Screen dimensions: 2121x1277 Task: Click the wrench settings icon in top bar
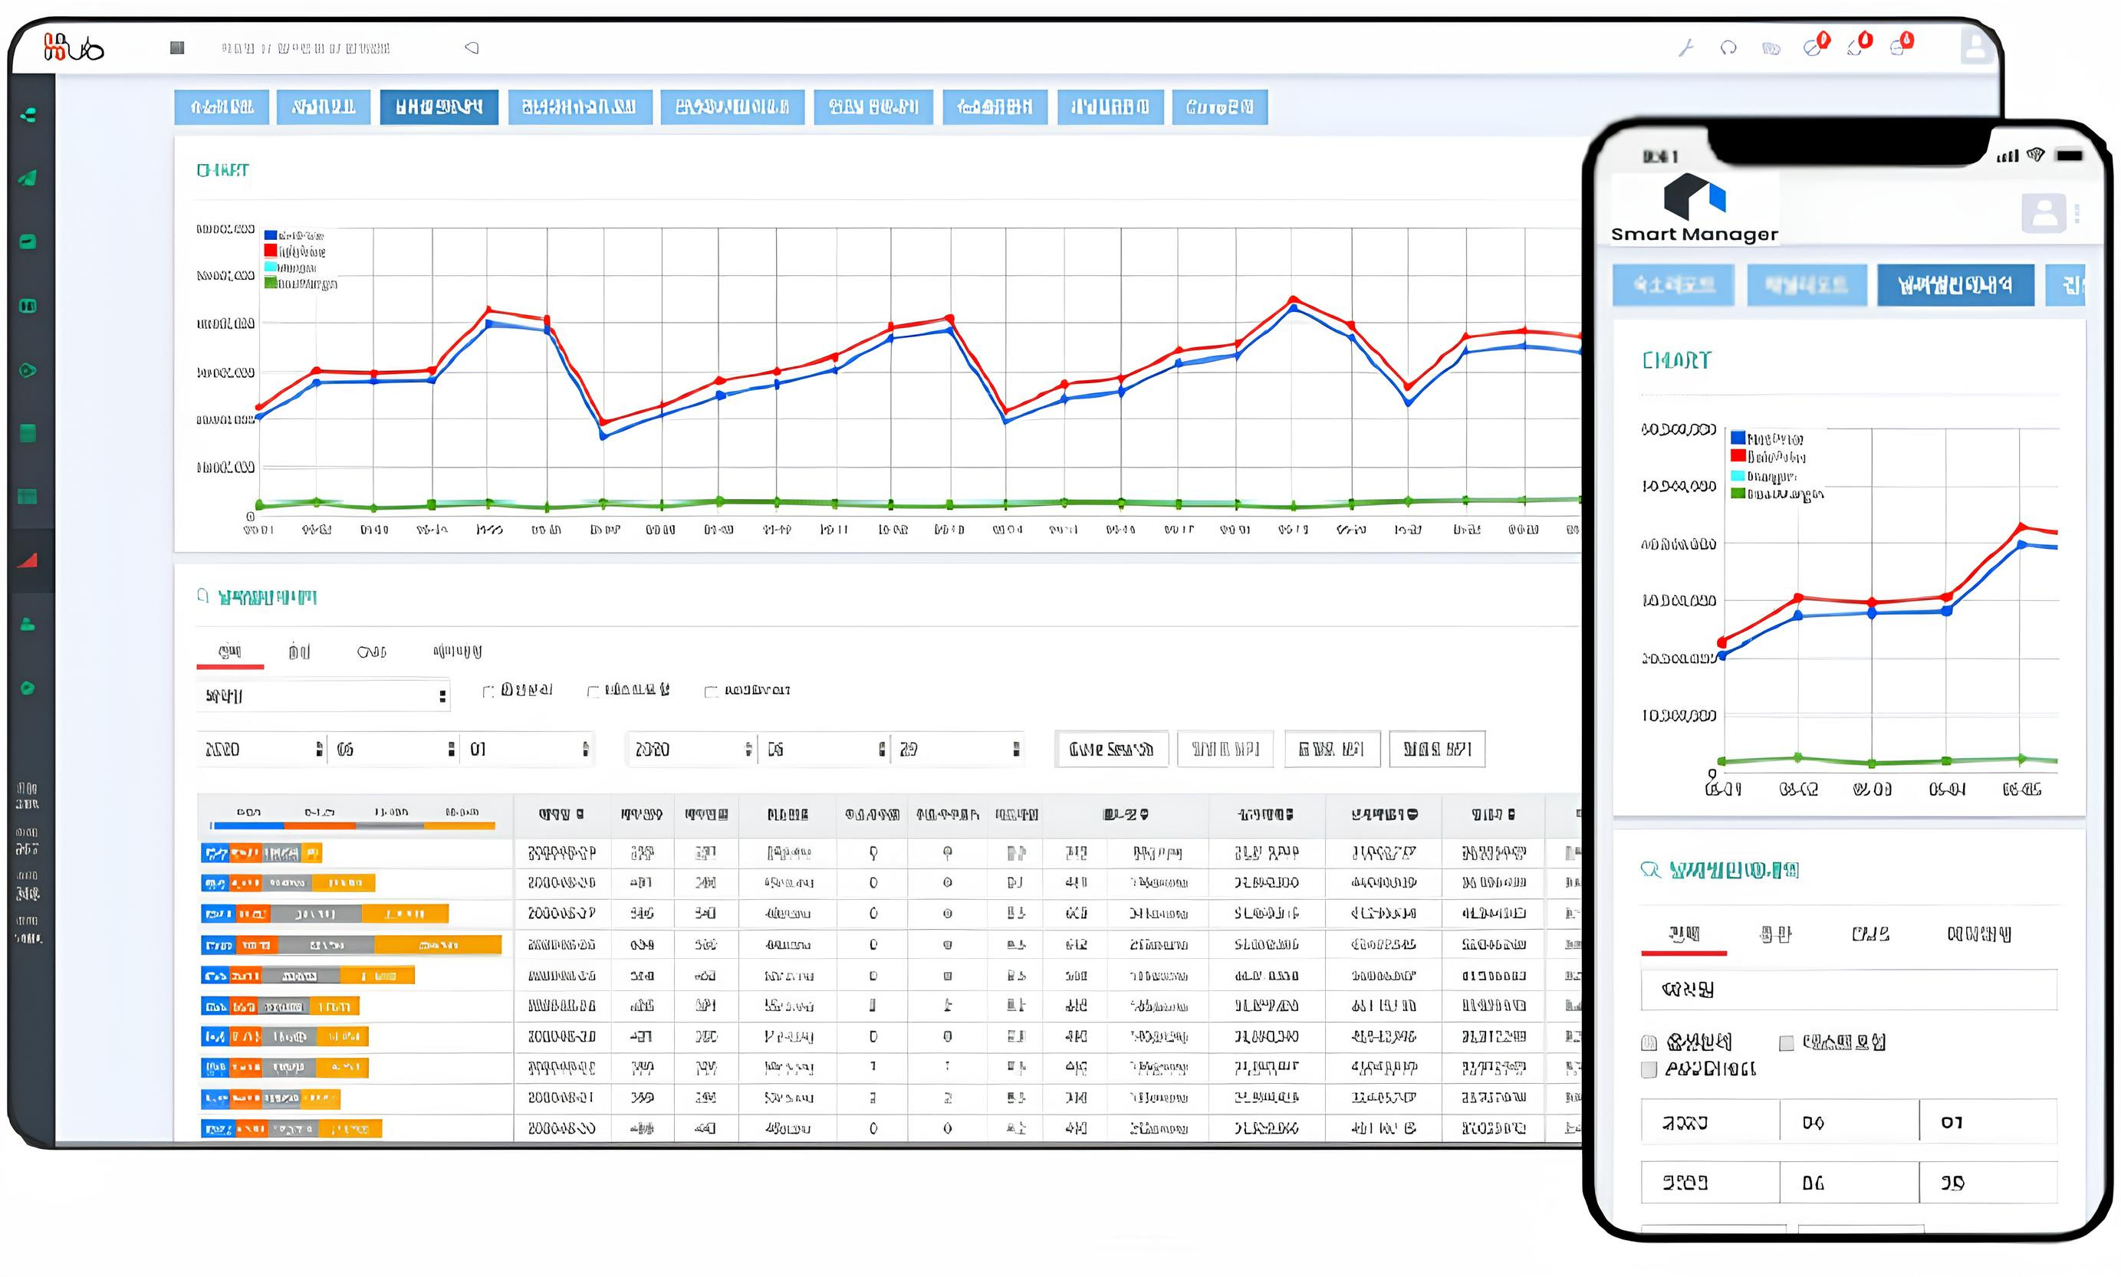(x=1685, y=48)
